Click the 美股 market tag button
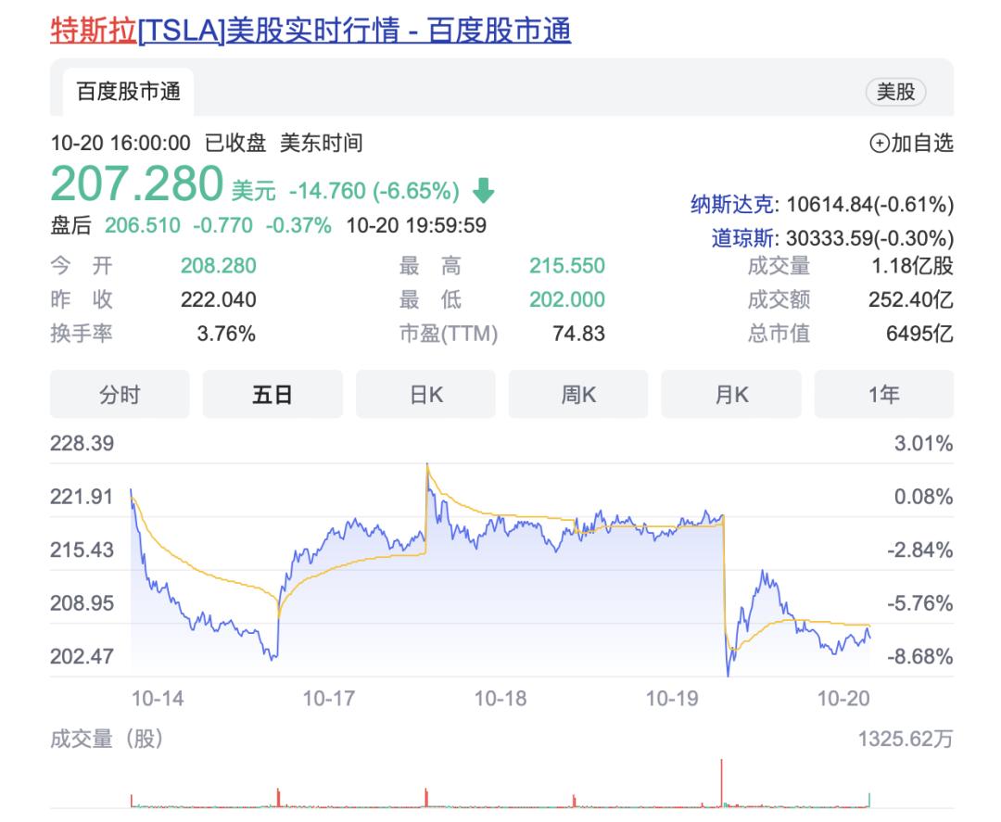This screenshot has height=822, width=1001. (895, 92)
